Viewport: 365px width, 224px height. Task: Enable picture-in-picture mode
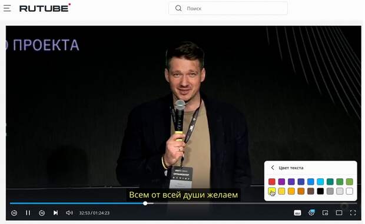pos(325,213)
